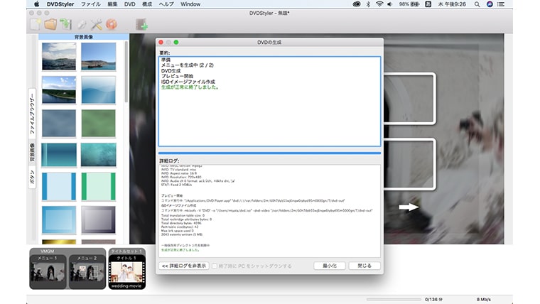Select the メニュー 1 thumbnail in timeline
This screenshot has height=304, width=540.
pyautogui.click(x=48, y=271)
